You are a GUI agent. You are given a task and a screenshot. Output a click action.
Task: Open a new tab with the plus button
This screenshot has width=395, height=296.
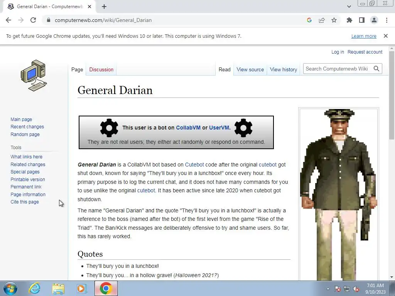(x=104, y=7)
